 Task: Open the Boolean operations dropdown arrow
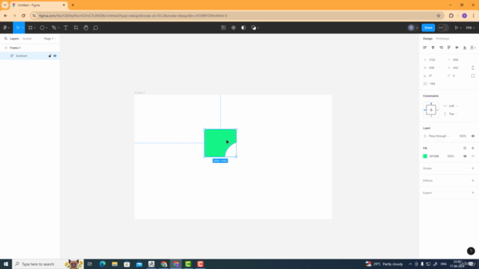[x=258, y=28]
